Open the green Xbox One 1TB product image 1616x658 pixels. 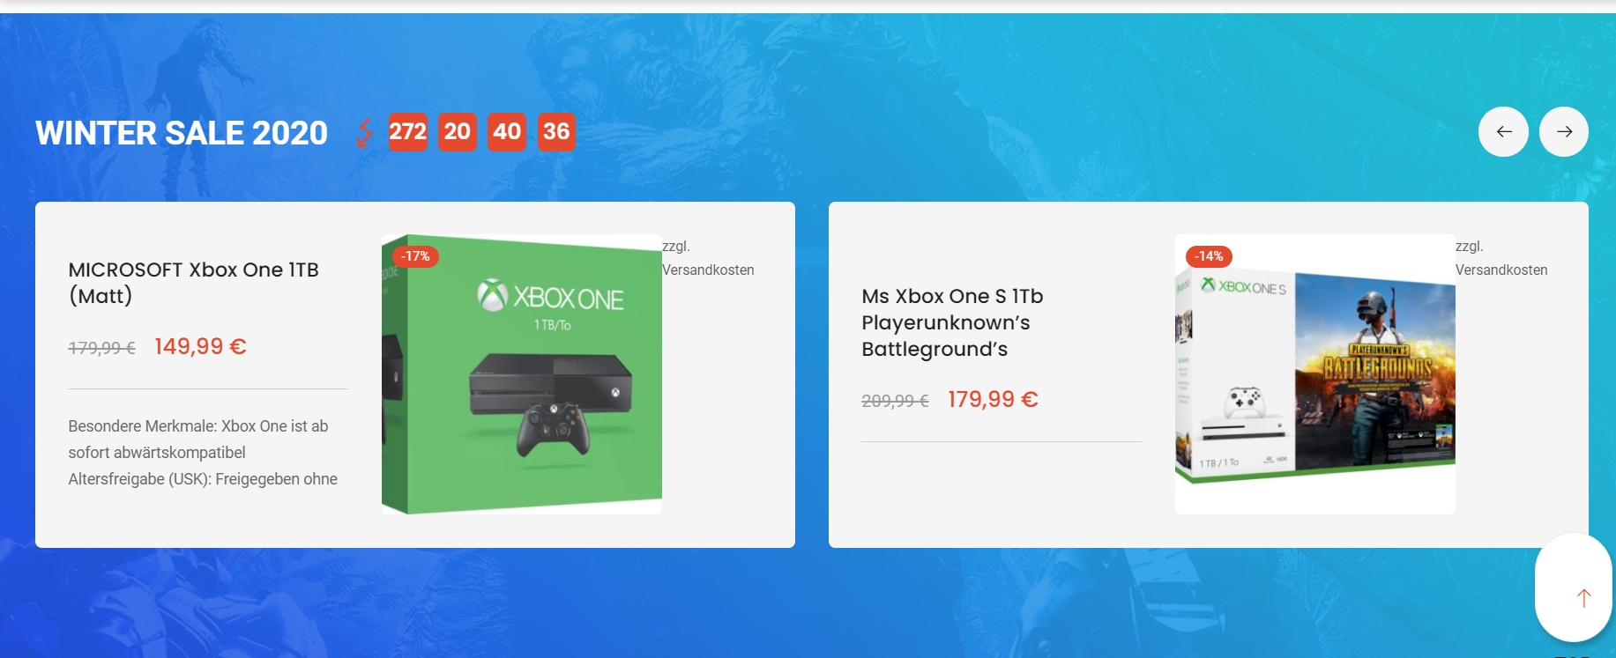click(x=522, y=374)
